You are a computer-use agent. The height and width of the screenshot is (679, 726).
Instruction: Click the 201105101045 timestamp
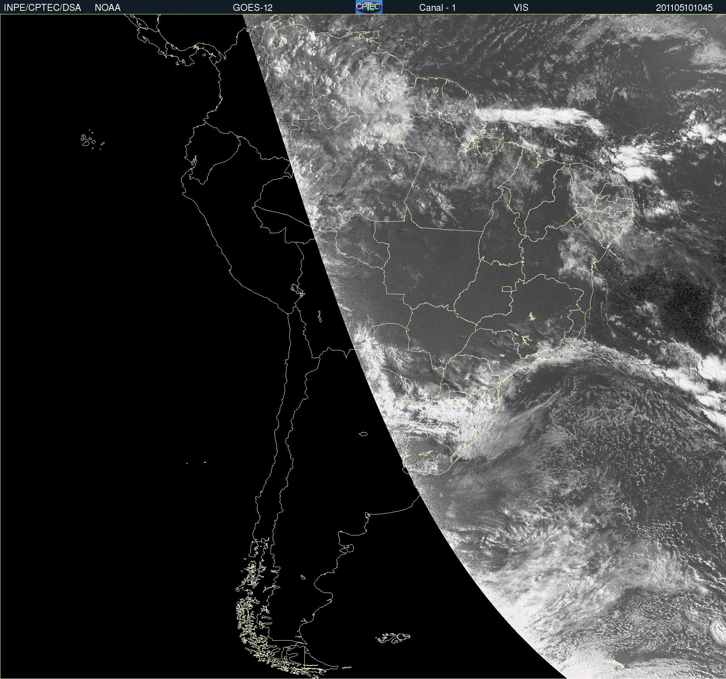(684, 8)
